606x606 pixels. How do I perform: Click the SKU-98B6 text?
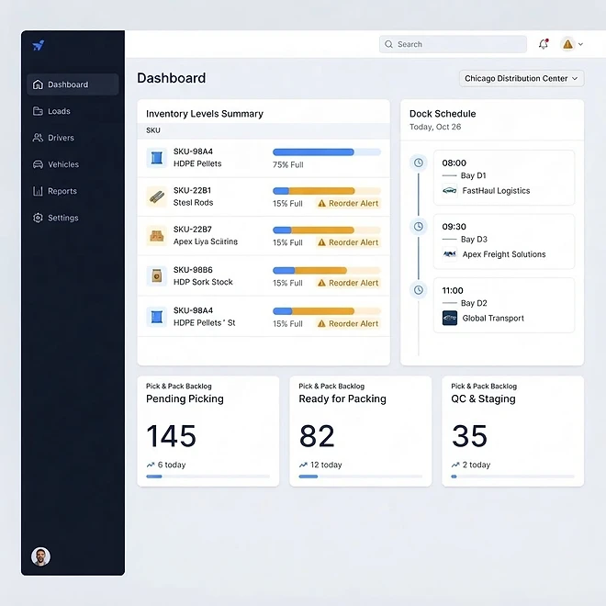(x=193, y=270)
